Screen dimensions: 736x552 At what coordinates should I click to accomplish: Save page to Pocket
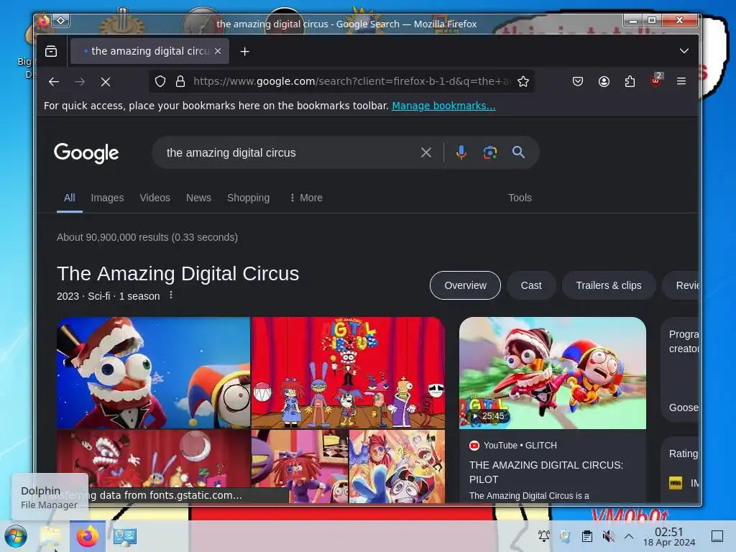tap(578, 82)
